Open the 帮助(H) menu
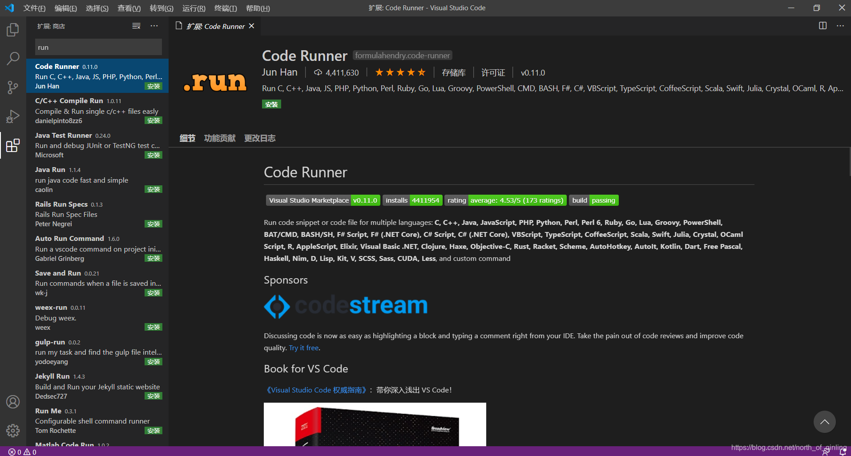Image resolution: width=851 pixels, height=456 pixels. pyautogui.click(x=258, y=8)
